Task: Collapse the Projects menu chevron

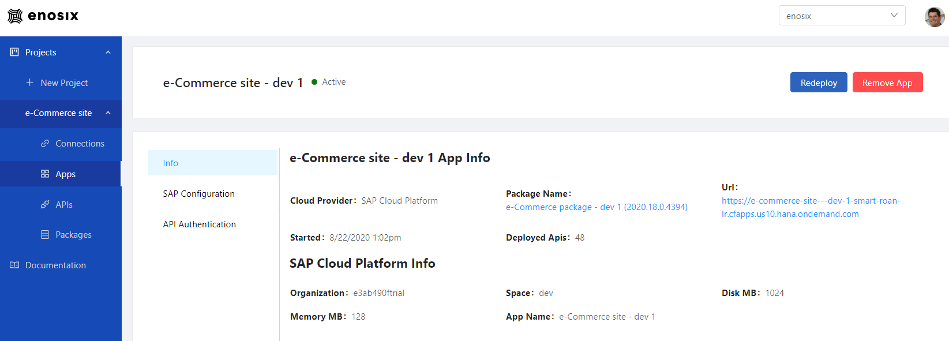Action: click(108, 53)
